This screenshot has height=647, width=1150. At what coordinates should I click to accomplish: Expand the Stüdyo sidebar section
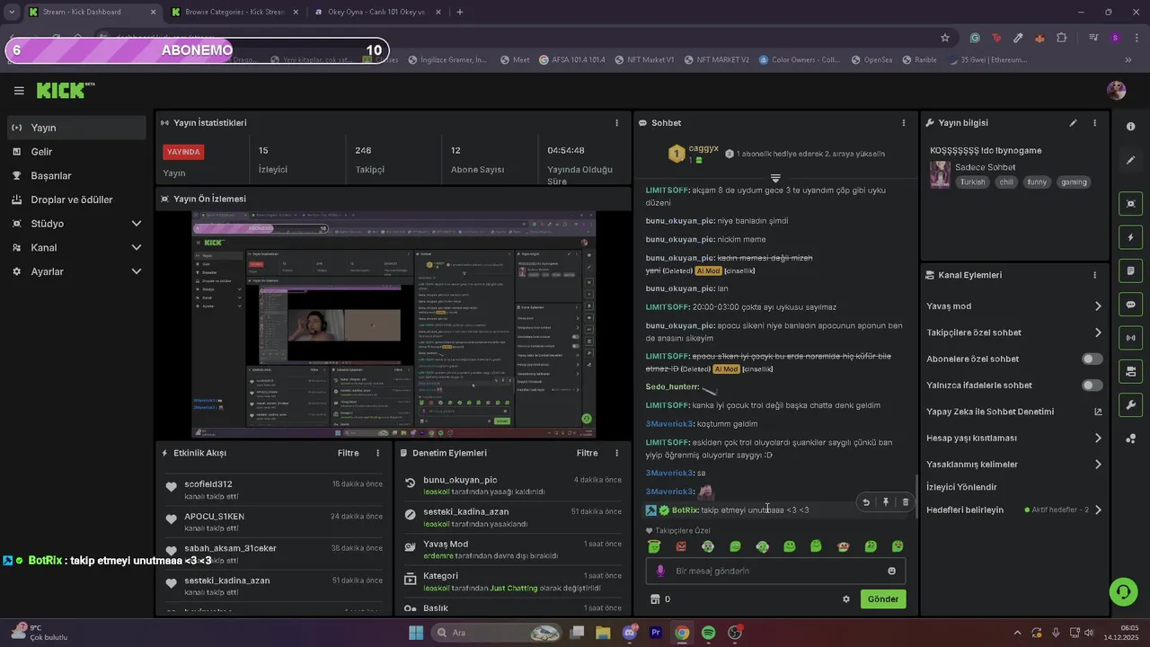(x=77, y=224)
